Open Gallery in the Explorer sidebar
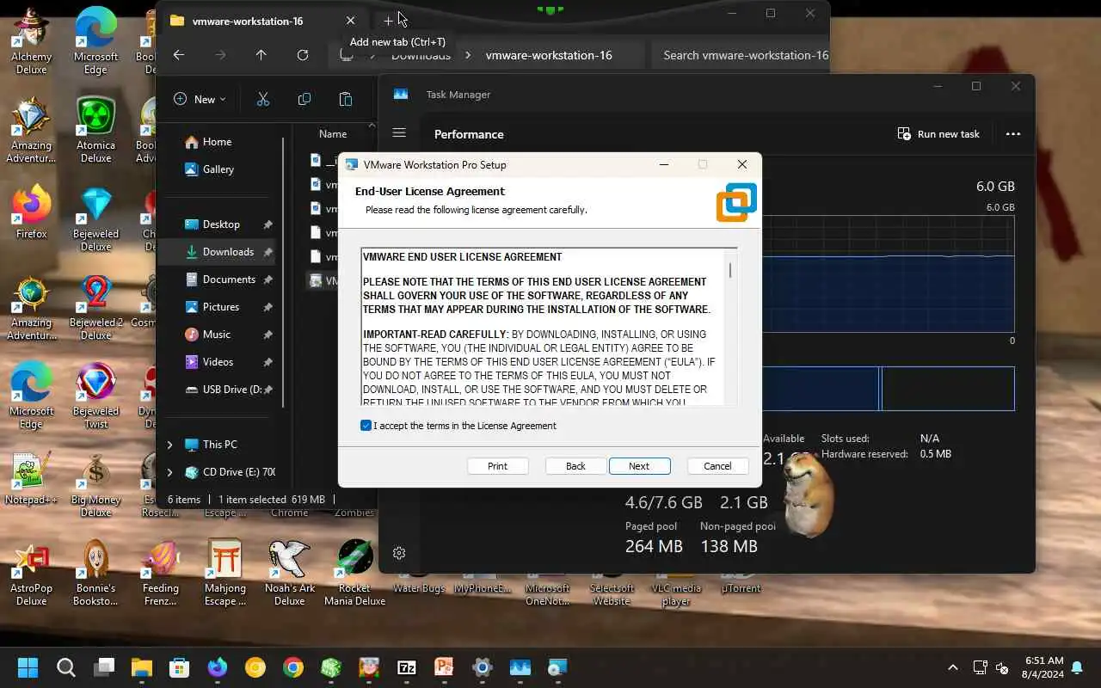The height and width of the screenshot is (688, 1101). click(218, 169)
